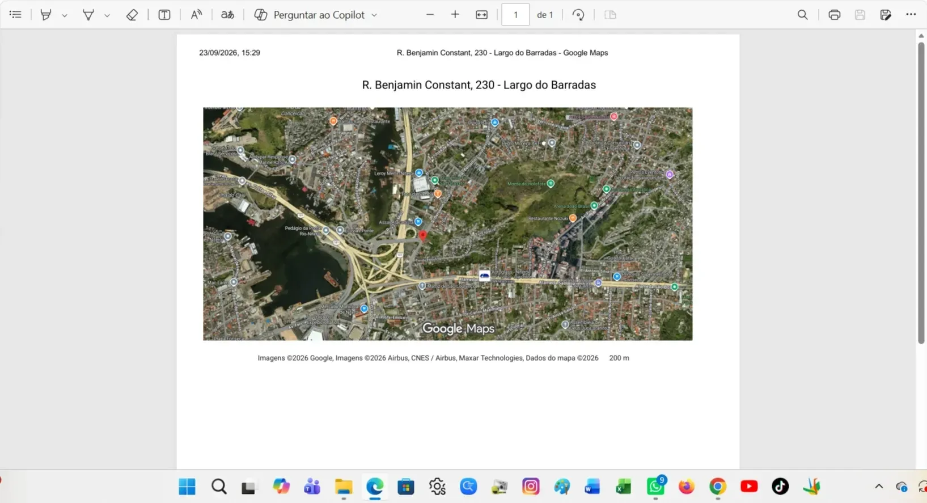Zoom out with minus button
The width and height of the screenshot is (927, 503).
[430, 15]
